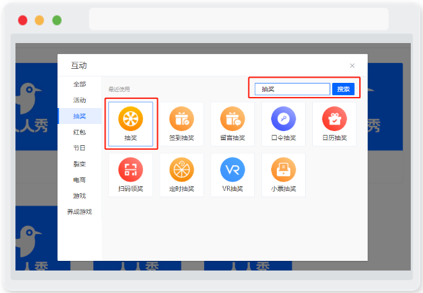This screenshot has width=423, height=293.
Task: Go to the 电商 category
Action: (x=80, y=180)
